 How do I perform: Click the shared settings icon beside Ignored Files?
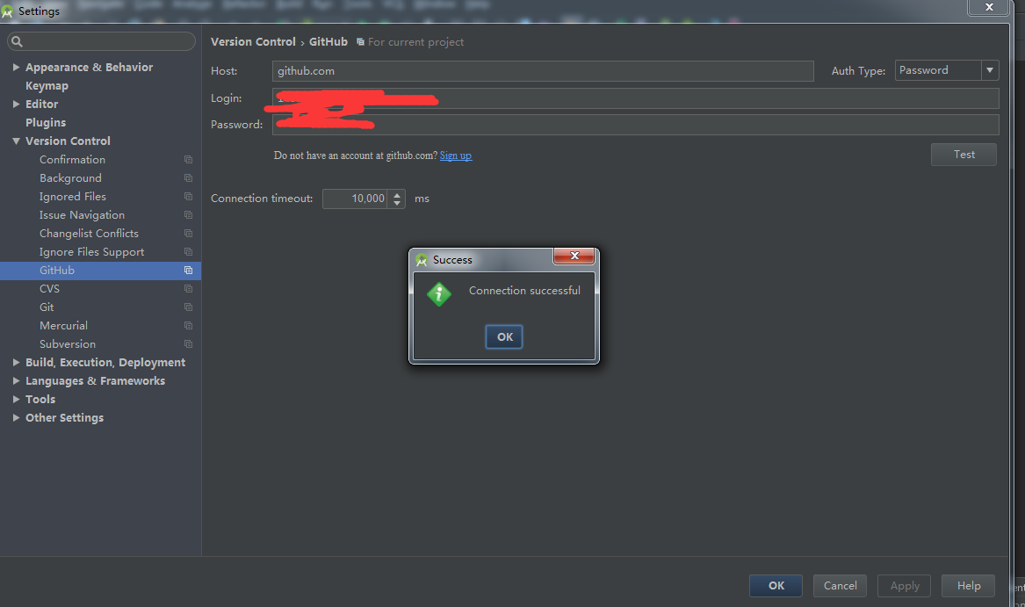coord(188,196)
